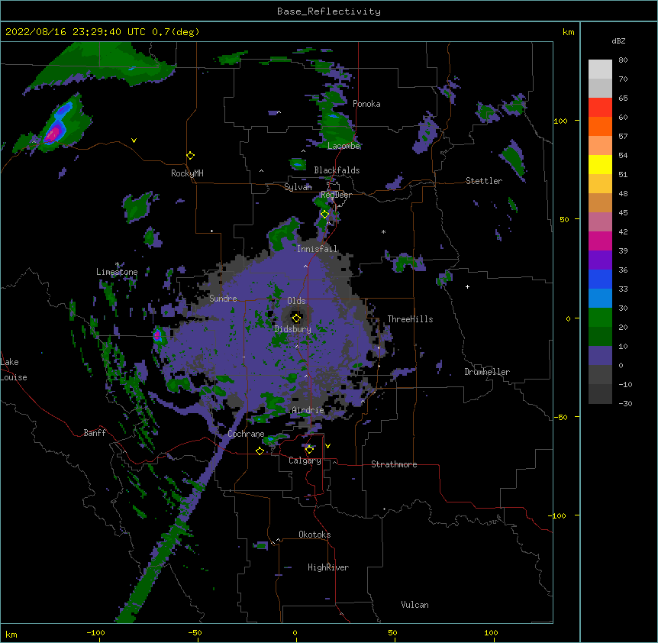
Task: Select the white plus marker north of Drumheller
Action: coord(467,286)
